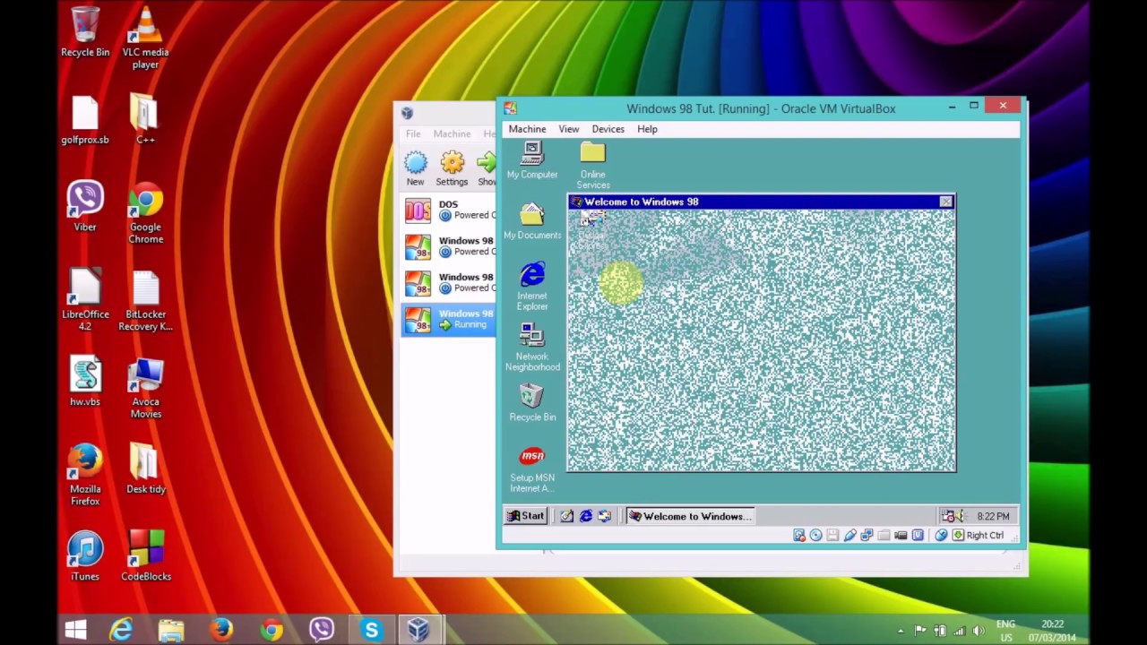
Task: Open the Online Services folder icon
Action: tap(592, 165)
